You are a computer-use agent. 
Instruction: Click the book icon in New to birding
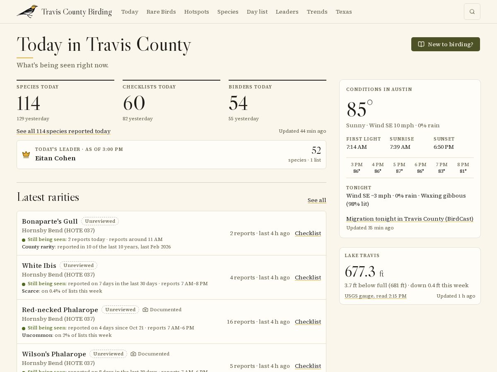coord(421,44)
